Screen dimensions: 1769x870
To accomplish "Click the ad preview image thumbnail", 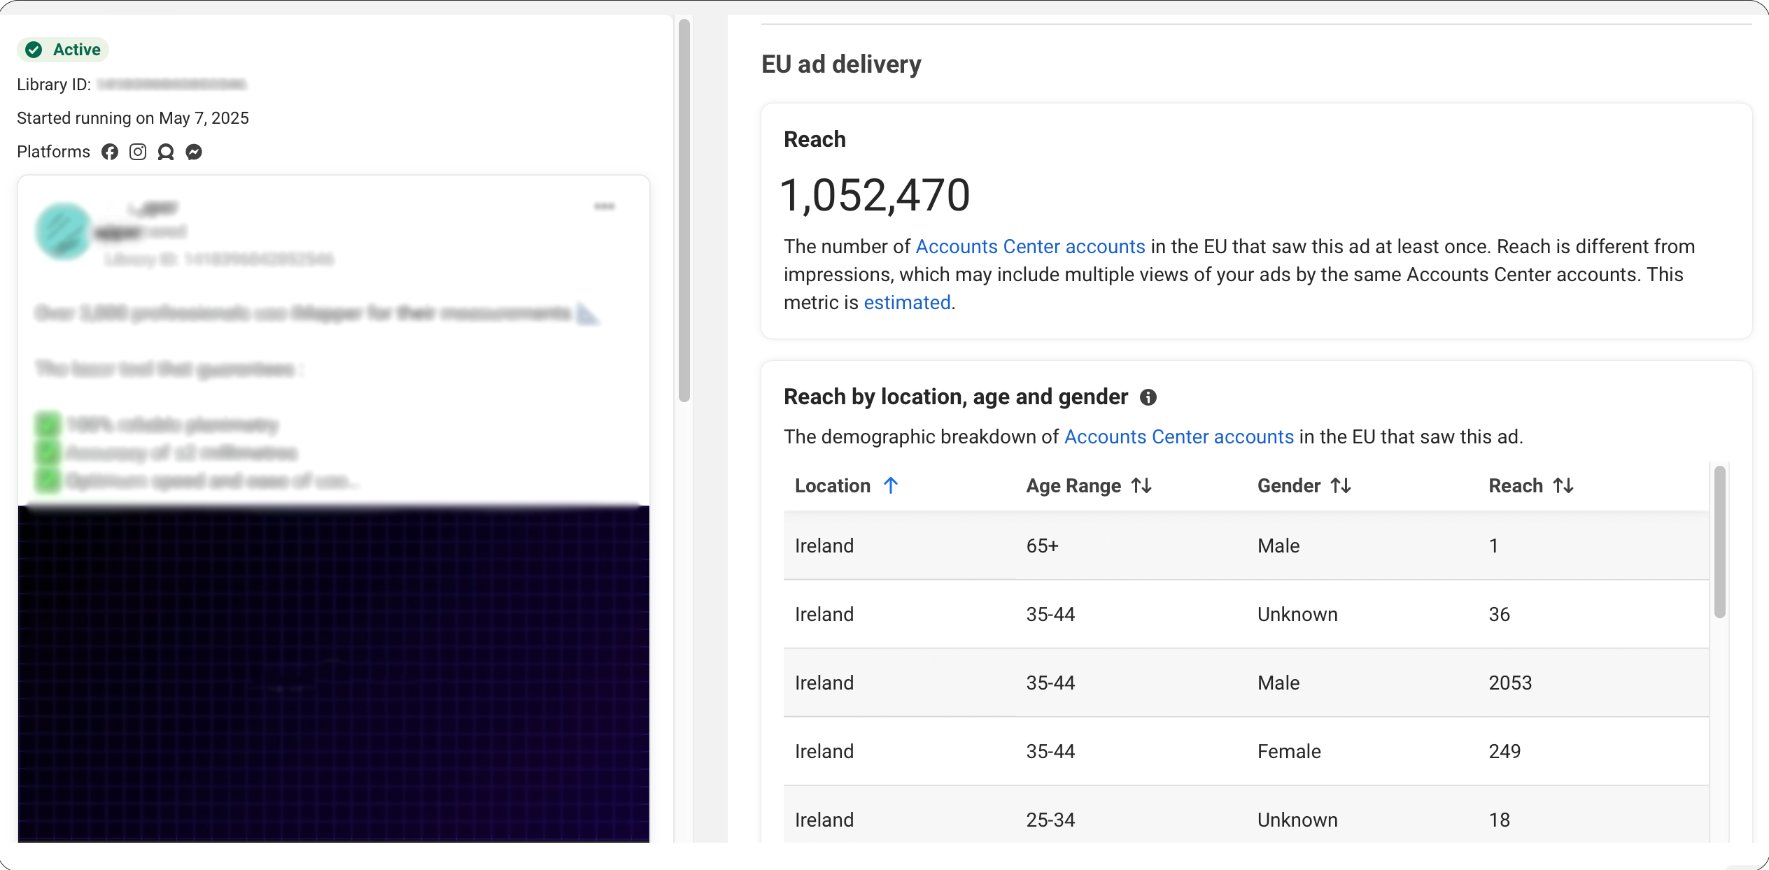I will pos(334,671).
